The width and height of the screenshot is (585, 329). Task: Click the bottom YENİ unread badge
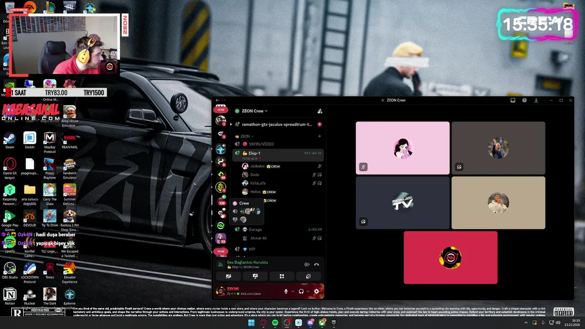point(221,251)
